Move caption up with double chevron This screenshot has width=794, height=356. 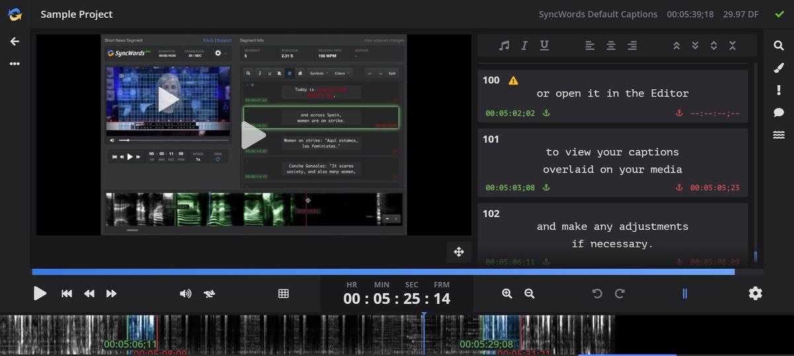click(676, 46)
